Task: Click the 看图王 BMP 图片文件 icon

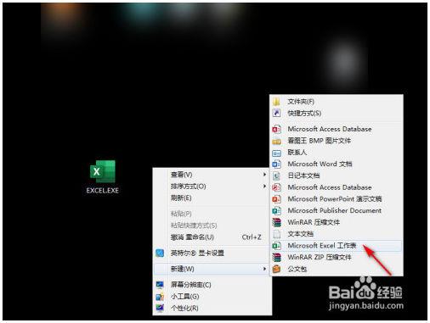Action: 276,141
